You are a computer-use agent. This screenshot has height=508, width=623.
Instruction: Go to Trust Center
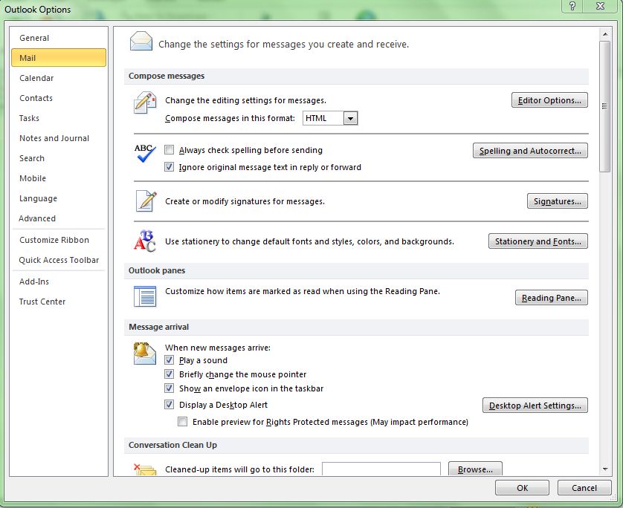[x=59, y=302]
